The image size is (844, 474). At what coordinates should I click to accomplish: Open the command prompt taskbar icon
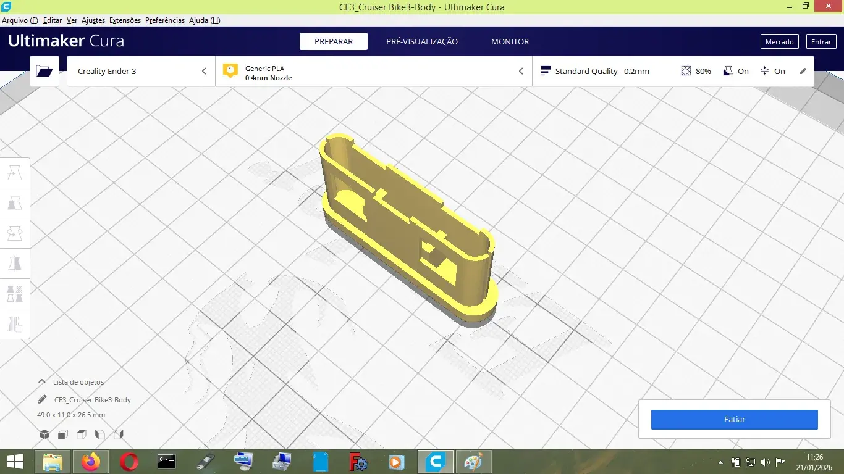[x=167, y=462]
